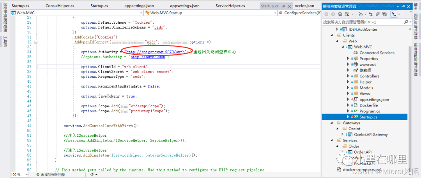Select Startup.cs in Solution Explorer tree
The height and width of the screenshot is (178, 421).
point(364,117)
